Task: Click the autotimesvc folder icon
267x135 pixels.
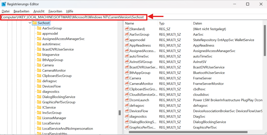Action: tap(39, 44)
